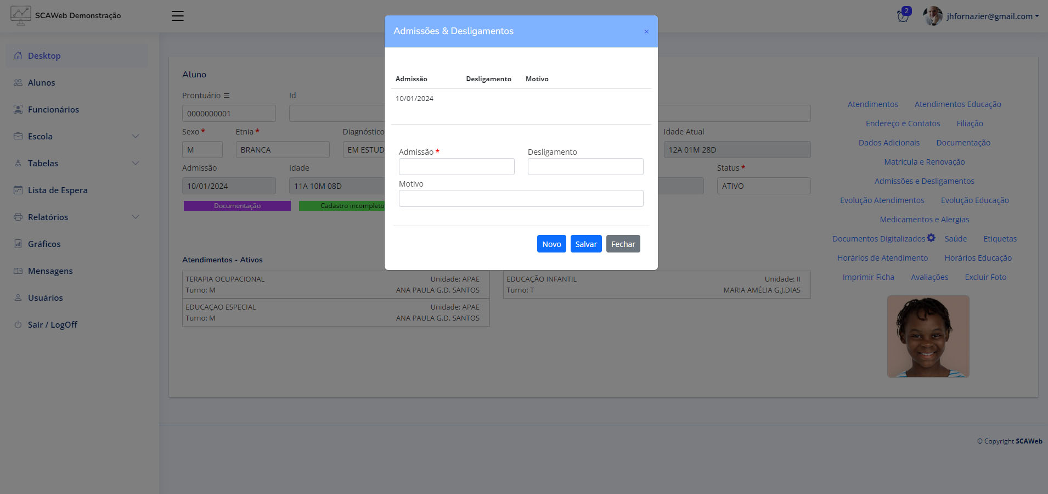The width and height of the screenshot is (1048, 494).
Task: Click the hamburger menu icon
Action: tap(177, 16)
